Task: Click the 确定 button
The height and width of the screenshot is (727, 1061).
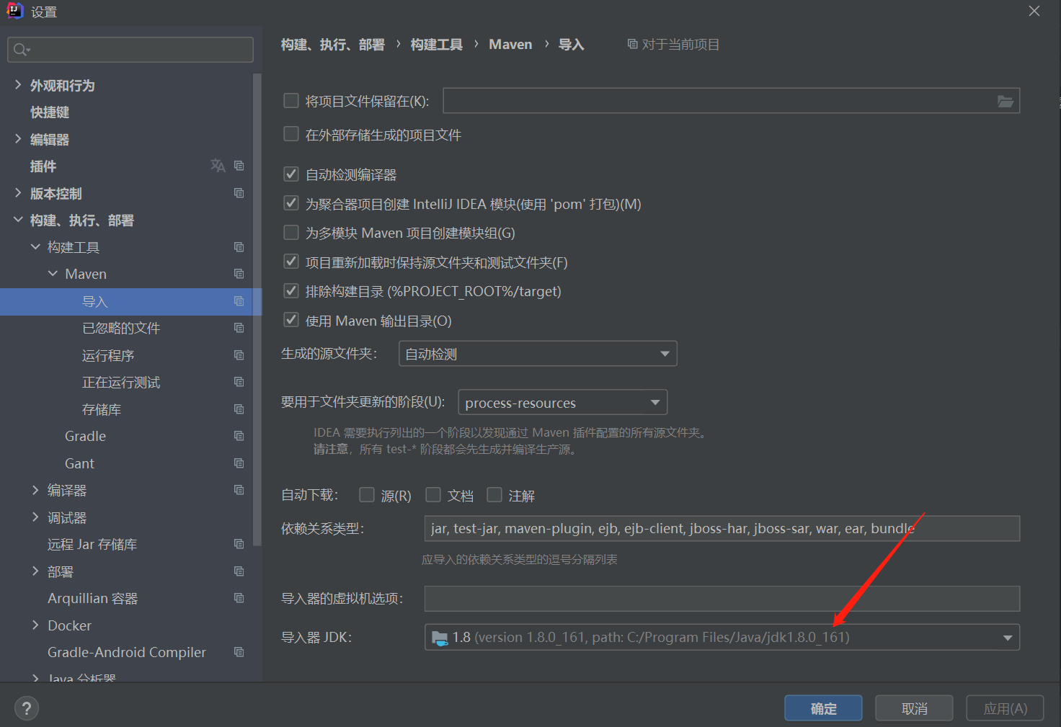Action: click(x=823, y=708)
